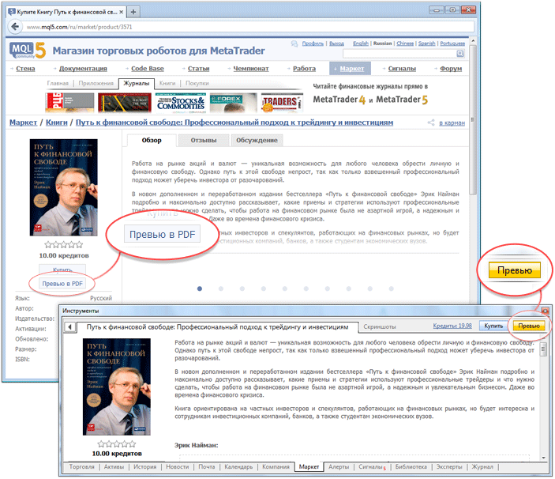
Task: Open the 'в карман' link
Action: [452, 123]
